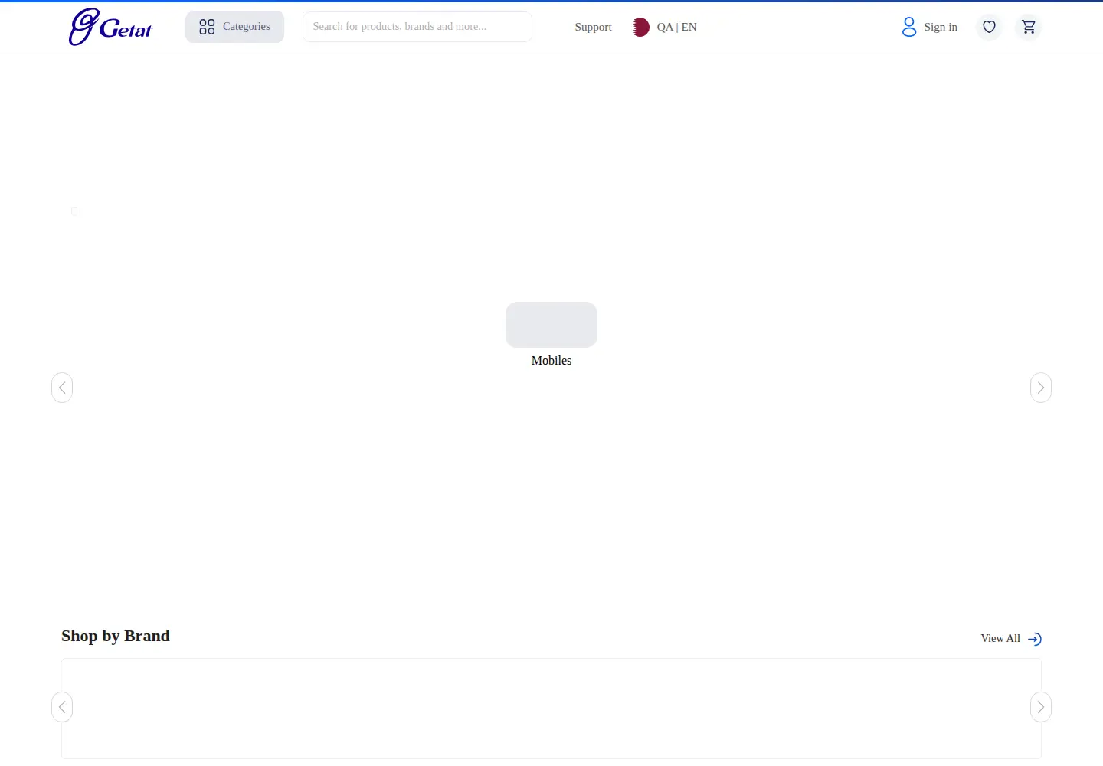Open the Support page

click(x=593, y=27)
